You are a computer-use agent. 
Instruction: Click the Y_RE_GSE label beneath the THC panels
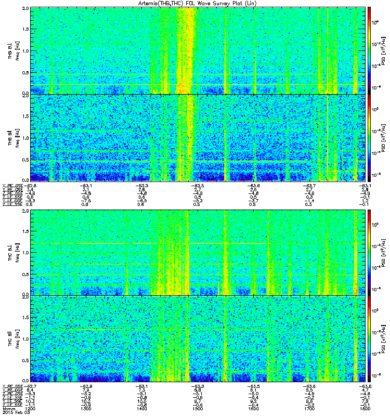coord(12,390)
